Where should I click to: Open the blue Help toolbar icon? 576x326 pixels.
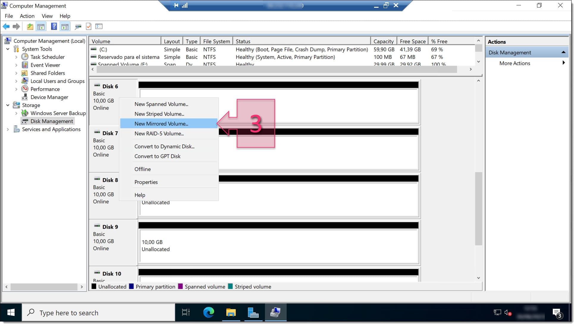[54, 26]
